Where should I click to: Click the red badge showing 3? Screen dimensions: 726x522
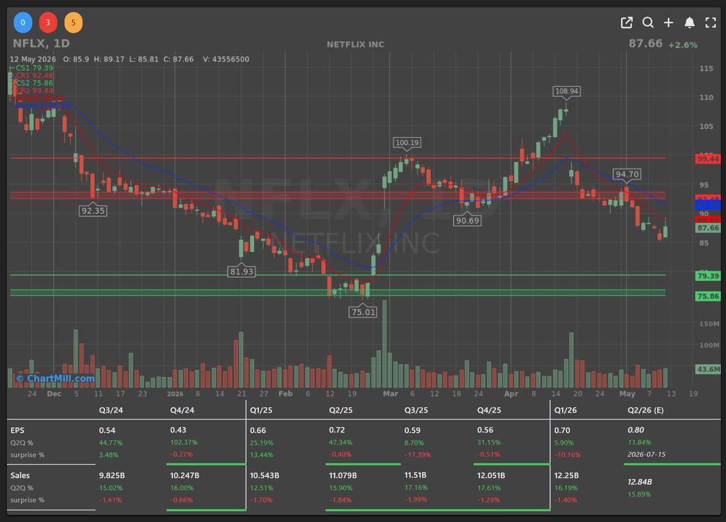48,23
